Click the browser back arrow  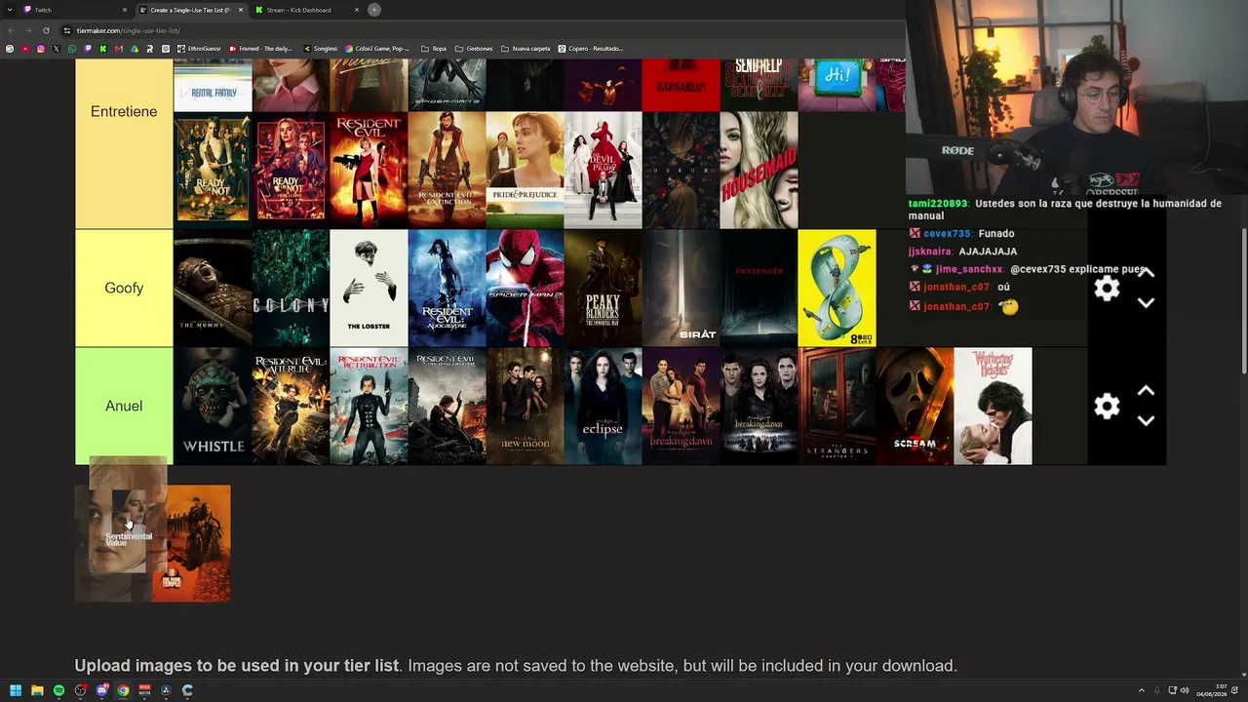(11, 30)
